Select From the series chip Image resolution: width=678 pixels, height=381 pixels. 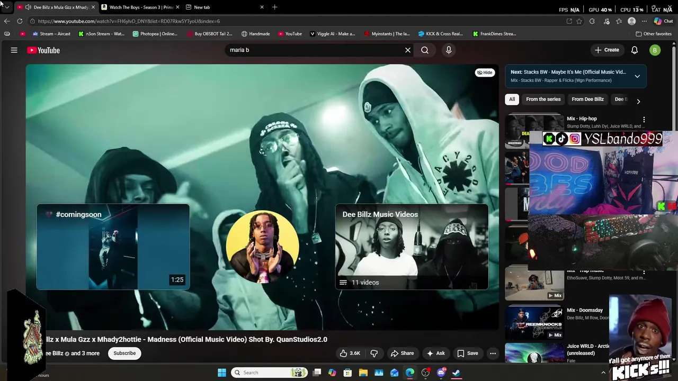(x=543, y=99)
